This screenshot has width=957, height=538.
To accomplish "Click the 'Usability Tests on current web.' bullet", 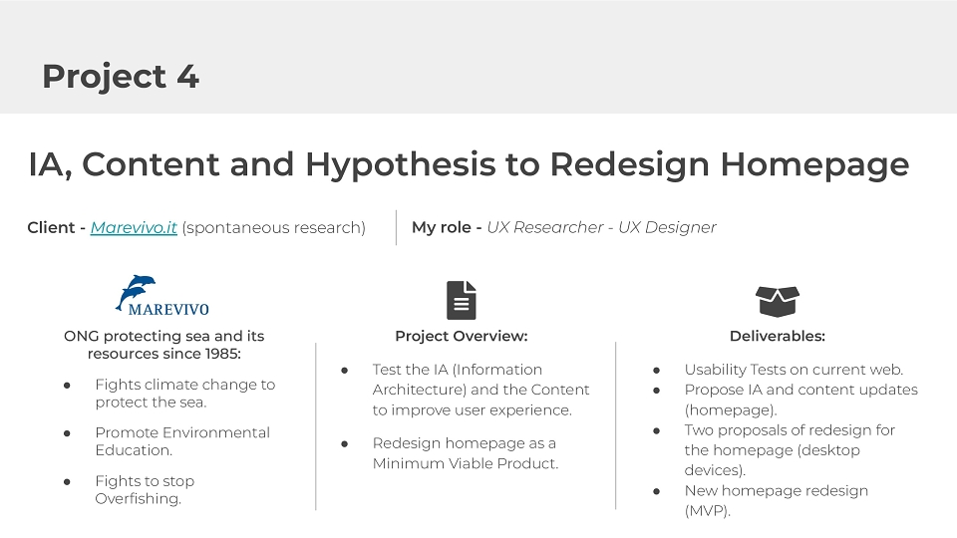I will click(794, 370).
